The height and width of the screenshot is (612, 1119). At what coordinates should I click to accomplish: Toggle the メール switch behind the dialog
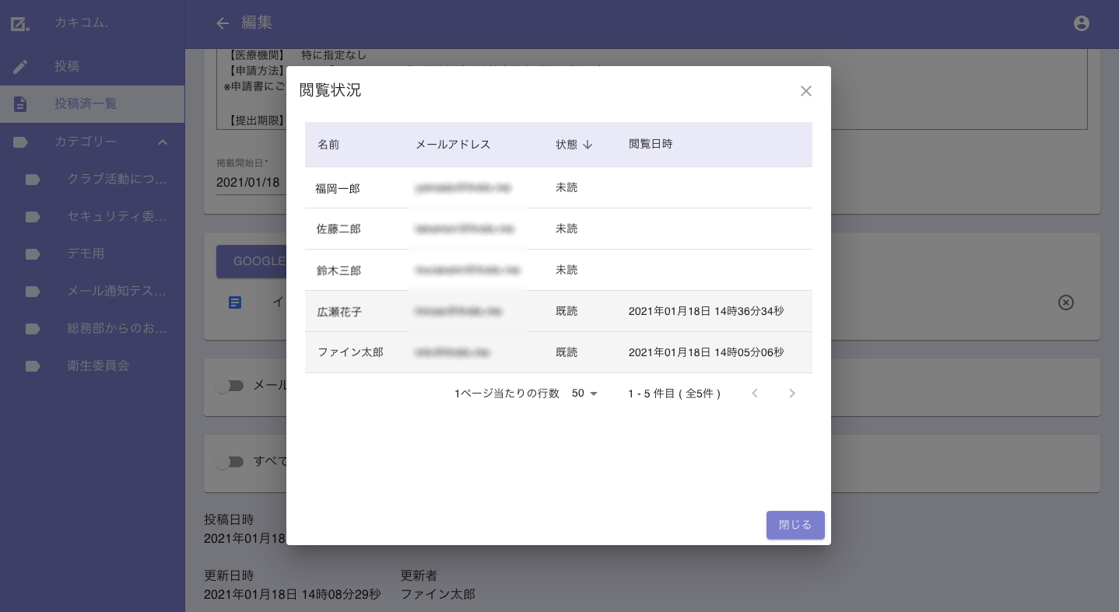230,386
